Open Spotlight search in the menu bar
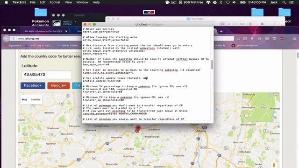 (284, 2)
